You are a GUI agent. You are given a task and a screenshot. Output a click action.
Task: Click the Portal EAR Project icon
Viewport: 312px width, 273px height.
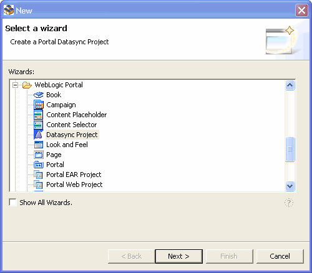click(x=39, y=175)
